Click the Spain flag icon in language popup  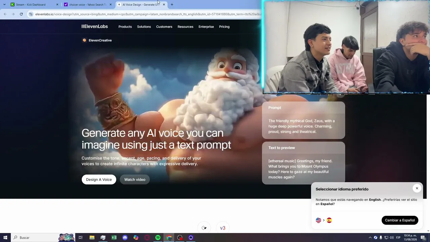(x=329, y=220)
